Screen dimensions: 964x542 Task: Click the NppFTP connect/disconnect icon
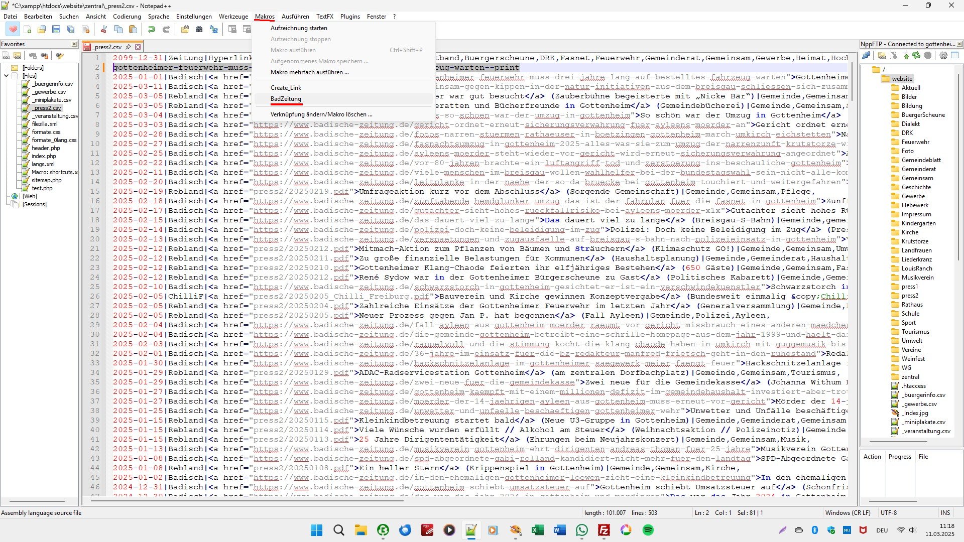pyautogui.click(x=866, y=56)
